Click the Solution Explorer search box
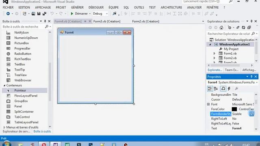This screenshot has width=260, height=146. [x=229, y=34]
